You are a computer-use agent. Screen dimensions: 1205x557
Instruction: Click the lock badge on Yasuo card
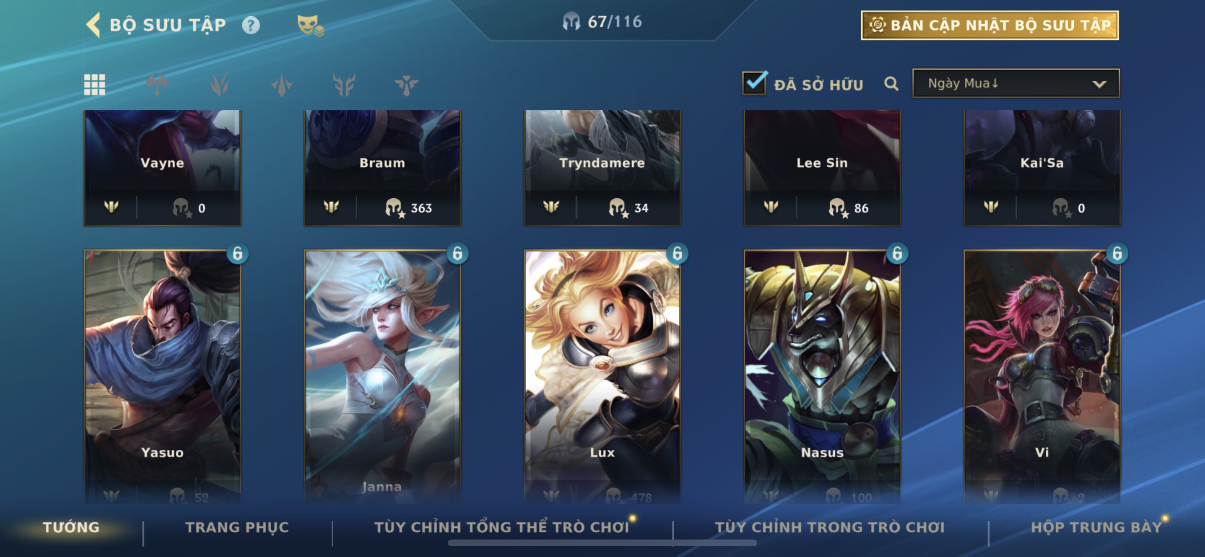tap(237, 254)
